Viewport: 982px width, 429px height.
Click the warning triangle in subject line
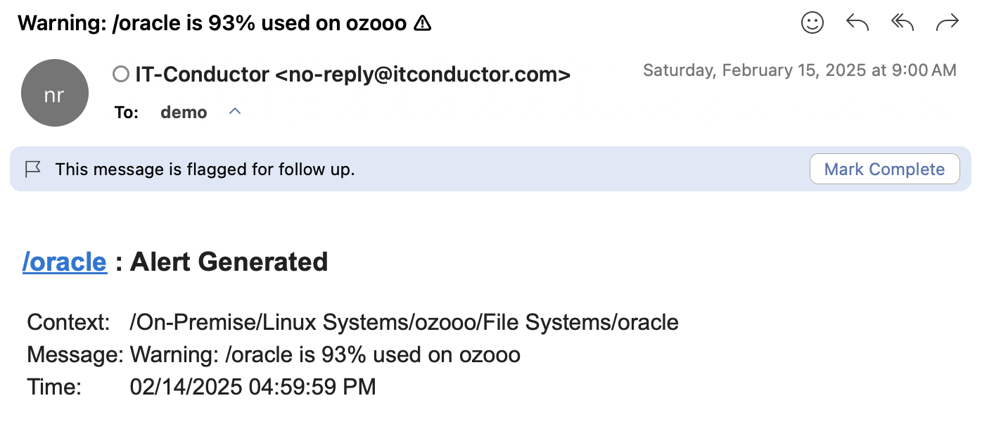(x=422, y=23)
